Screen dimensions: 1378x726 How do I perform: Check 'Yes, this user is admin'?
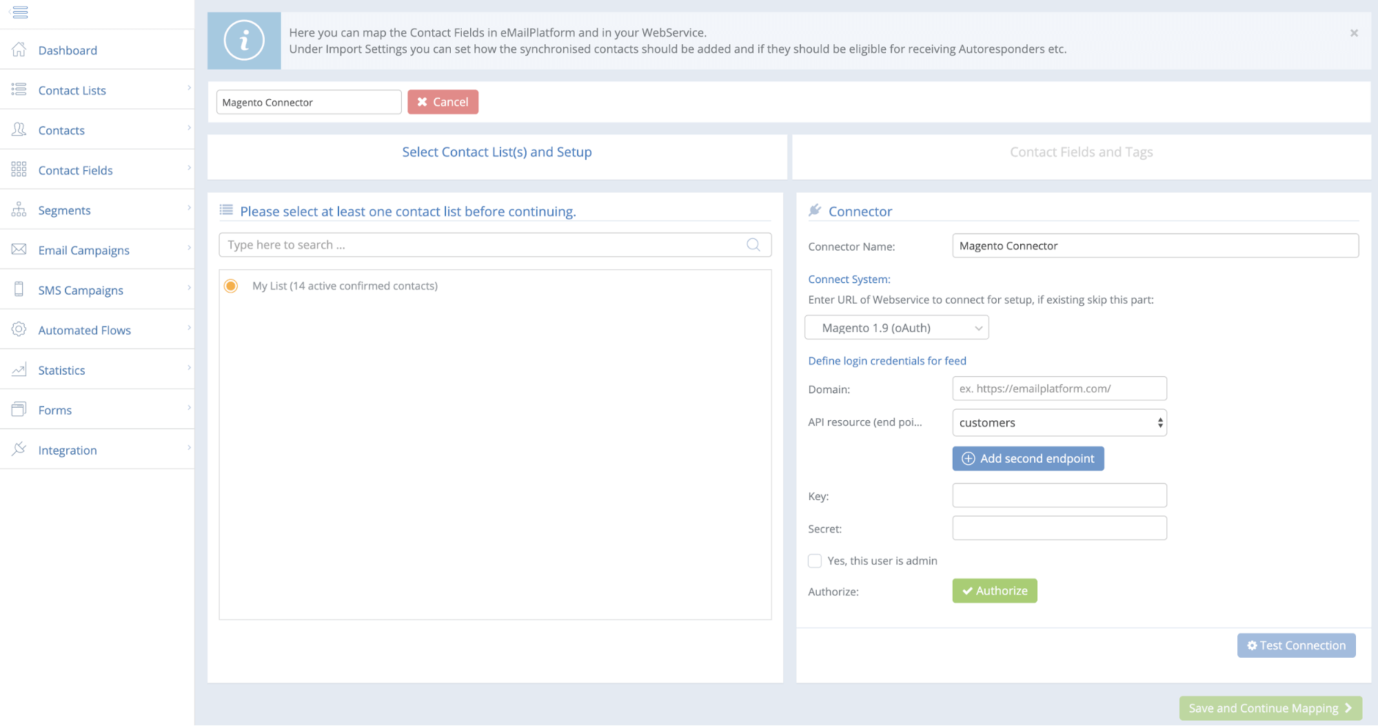pos(815,561)
